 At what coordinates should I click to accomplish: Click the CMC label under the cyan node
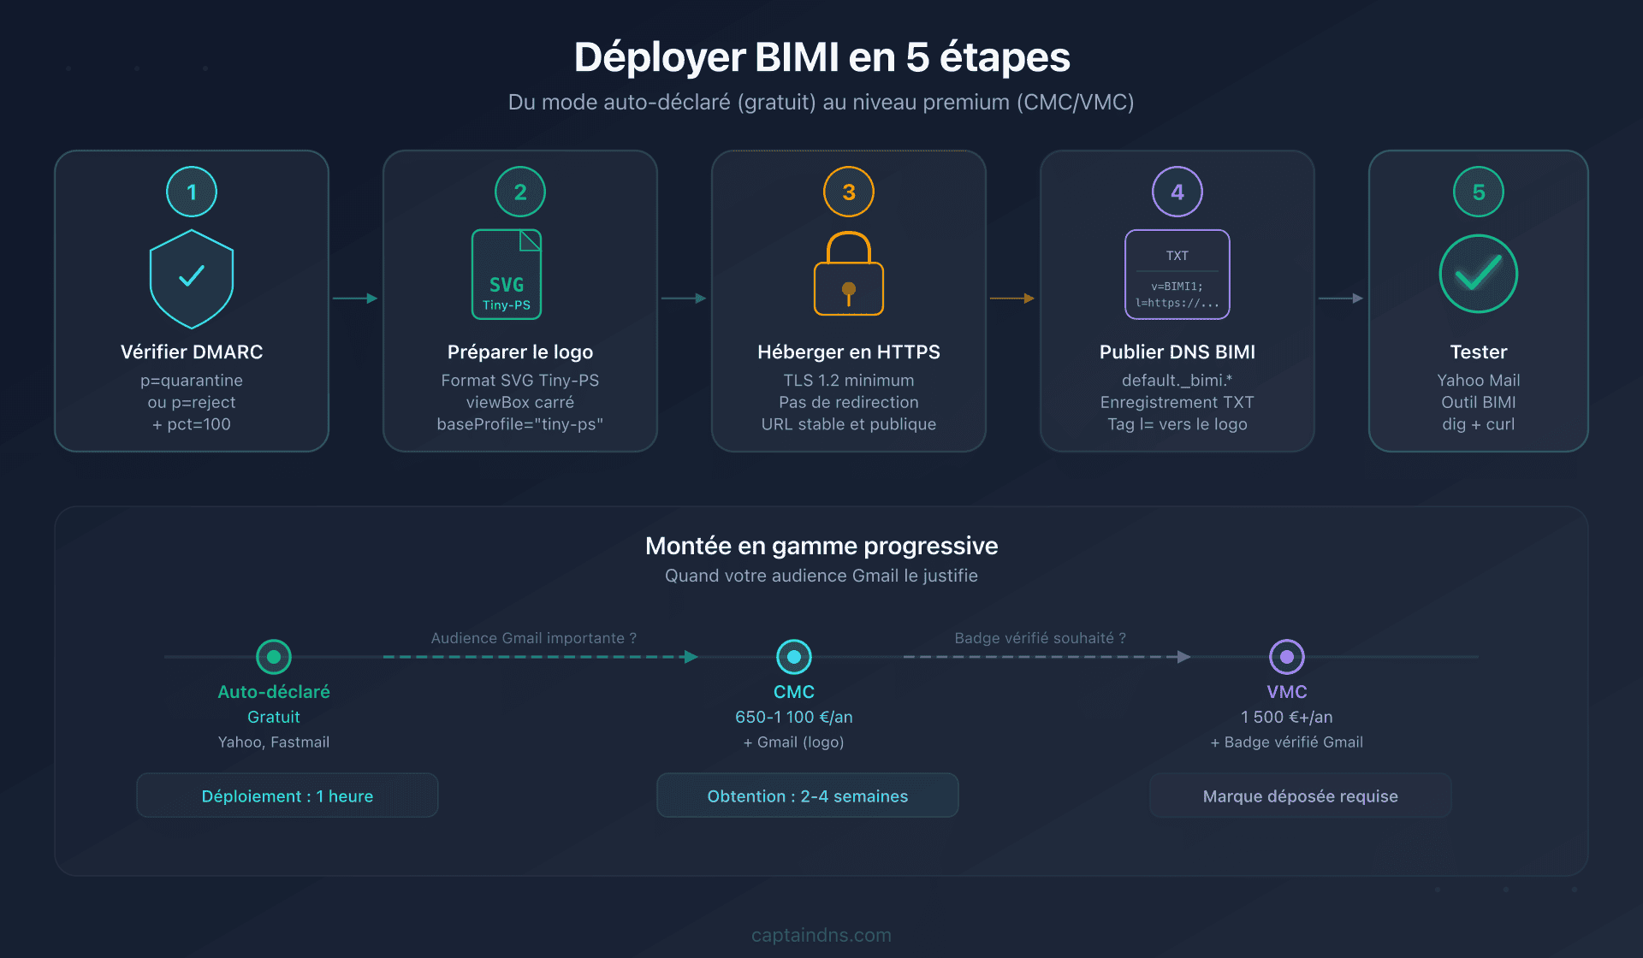pyautogui.click(x=794, y=691)
